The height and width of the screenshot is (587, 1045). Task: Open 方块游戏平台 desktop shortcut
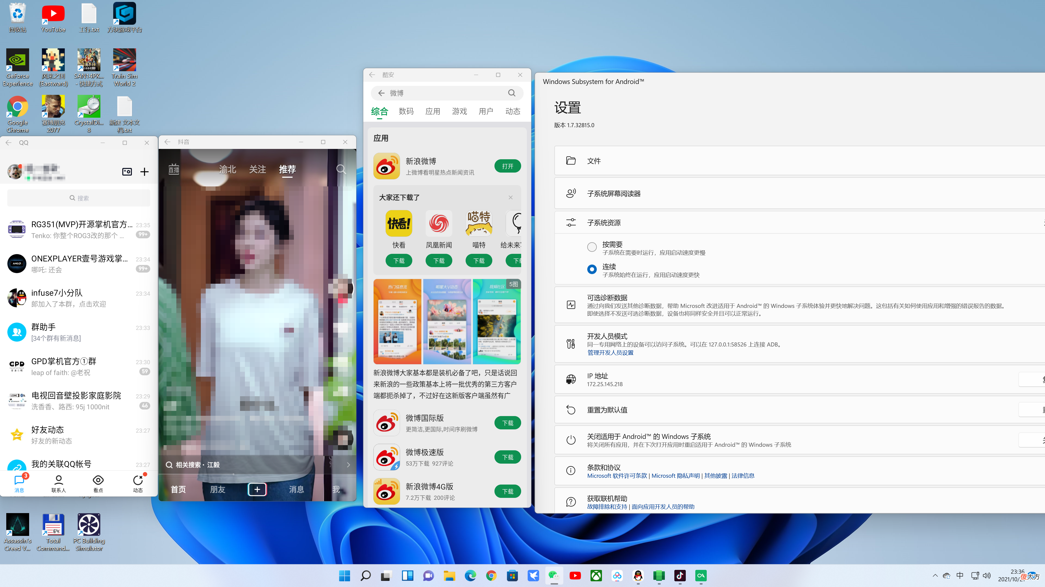point(125,18)
